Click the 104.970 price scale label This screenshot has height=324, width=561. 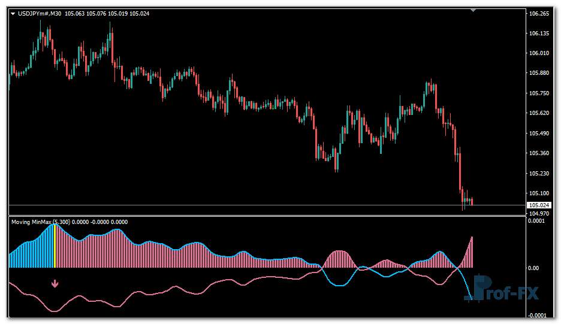click(x=539, y=213)
